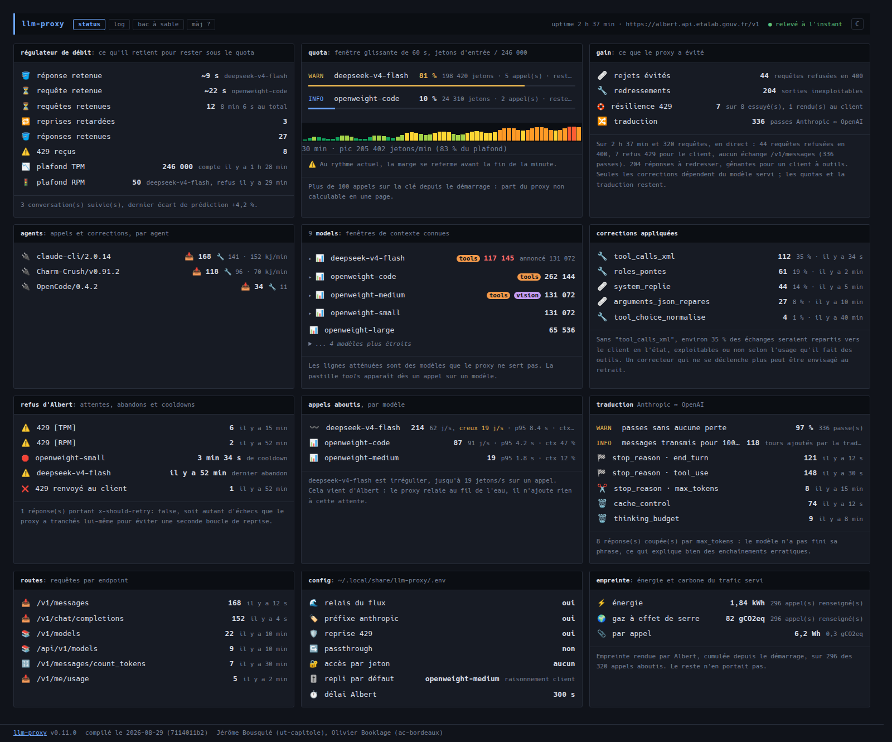This screenshot has width=892, height=742.
Task: Click the hourglass icon beside requête retenue
Action: (26, 91)
